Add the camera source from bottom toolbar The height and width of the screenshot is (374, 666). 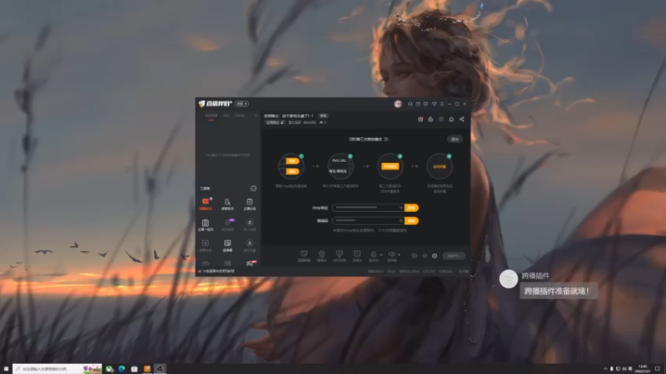(321, 256)
